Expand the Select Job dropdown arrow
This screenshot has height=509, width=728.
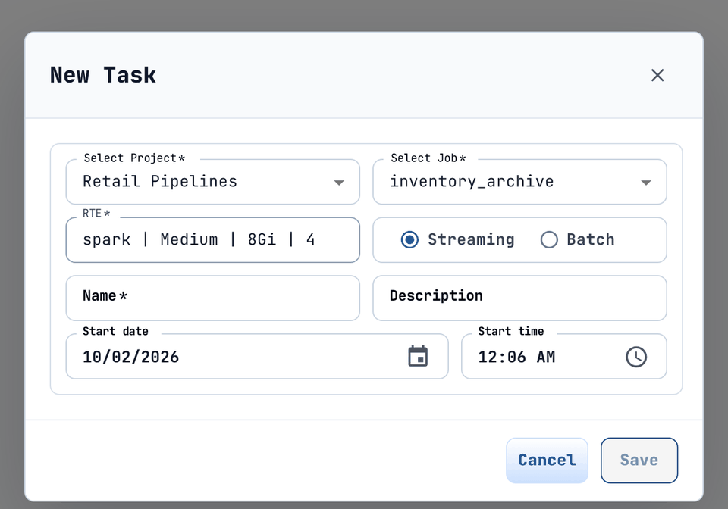646,183
